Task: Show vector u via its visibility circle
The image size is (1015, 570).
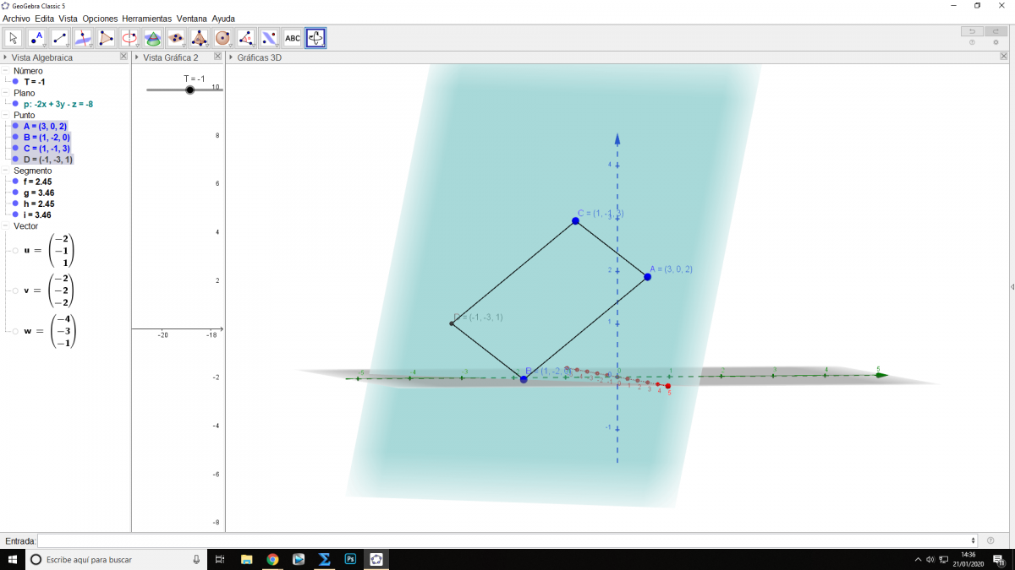Action: tap(14, 251)
